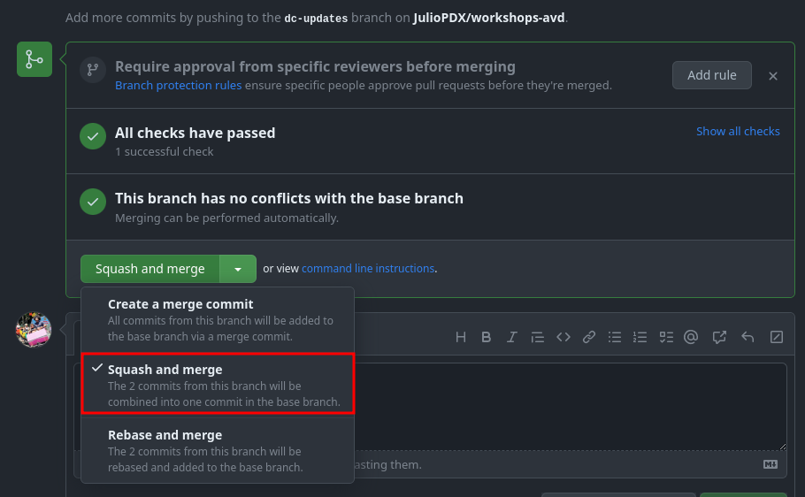Dismiss the reviewer approval rule suggestion
The width and height of the screenshot is (805, 497).
(x=773, y=76)
